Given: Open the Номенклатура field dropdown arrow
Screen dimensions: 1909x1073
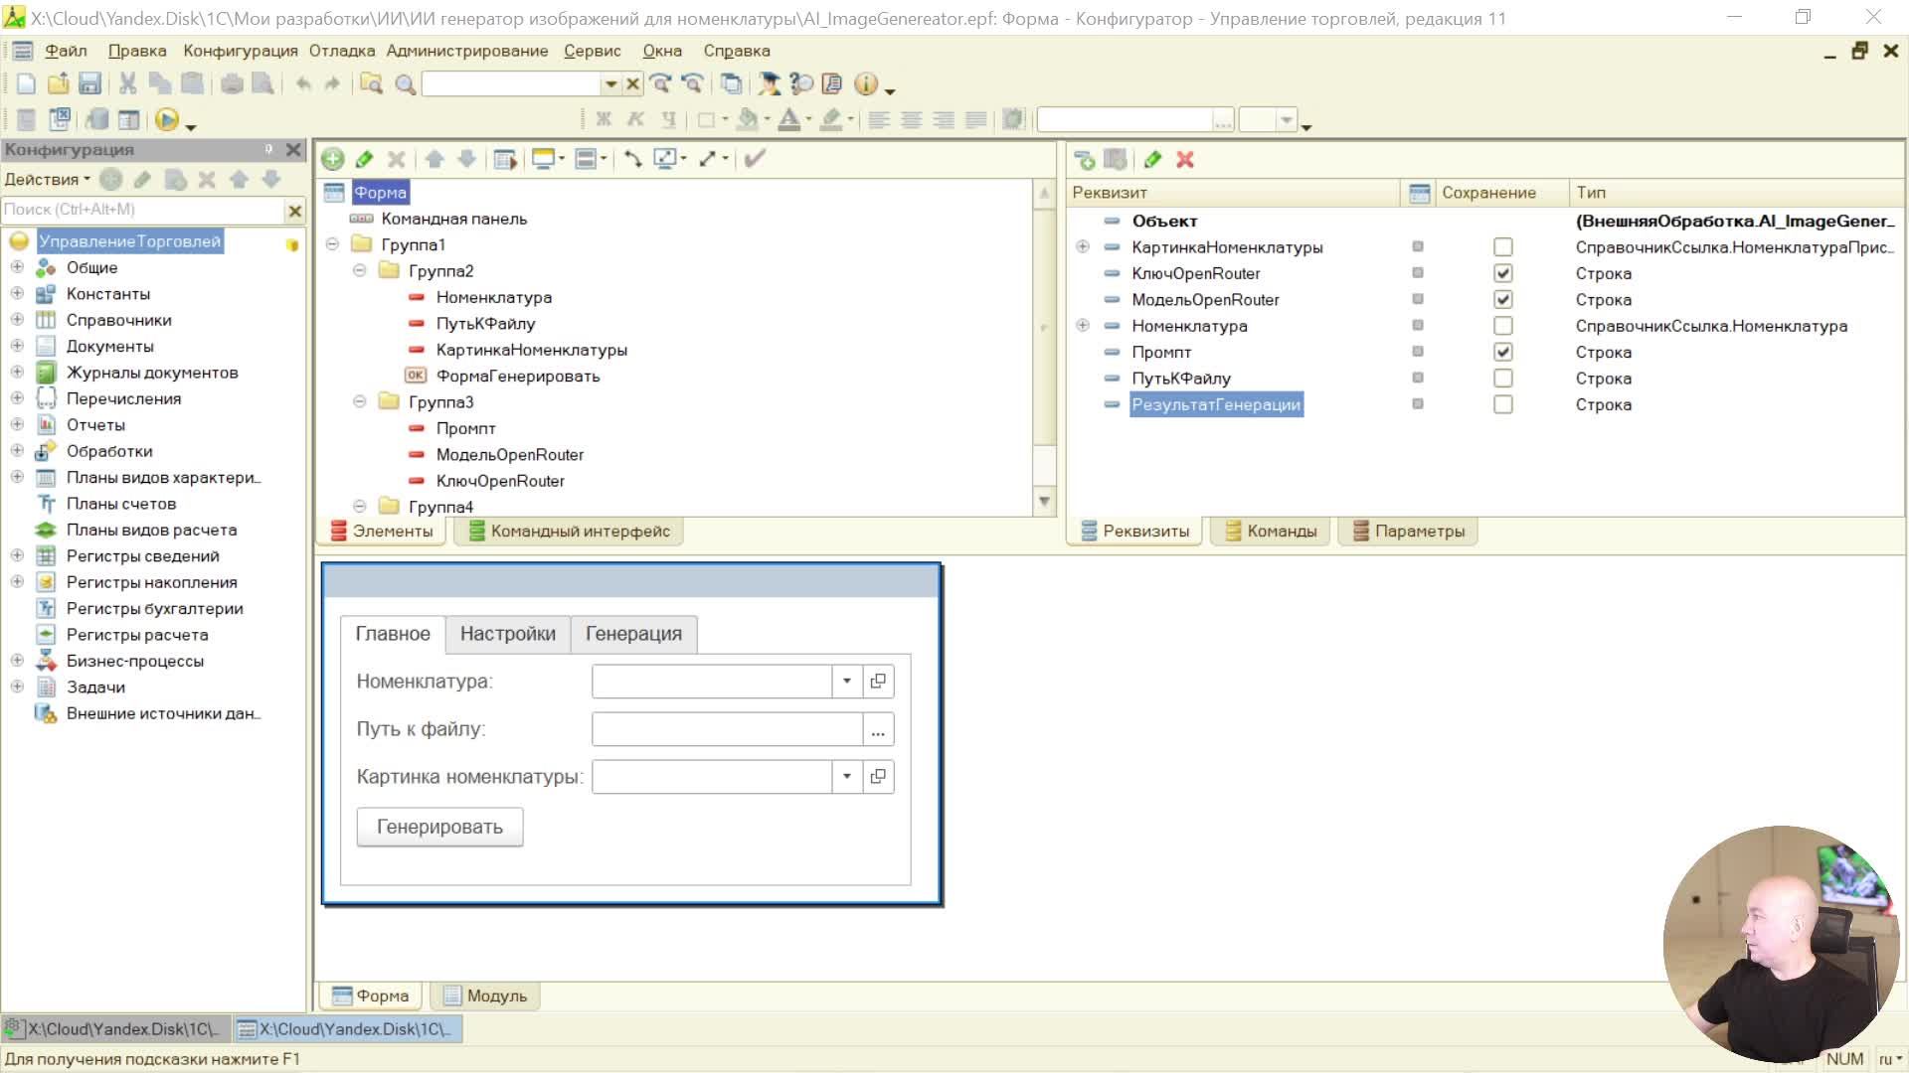Looking at the screenshot, I should pyautogui.click(x=847, y=682).
